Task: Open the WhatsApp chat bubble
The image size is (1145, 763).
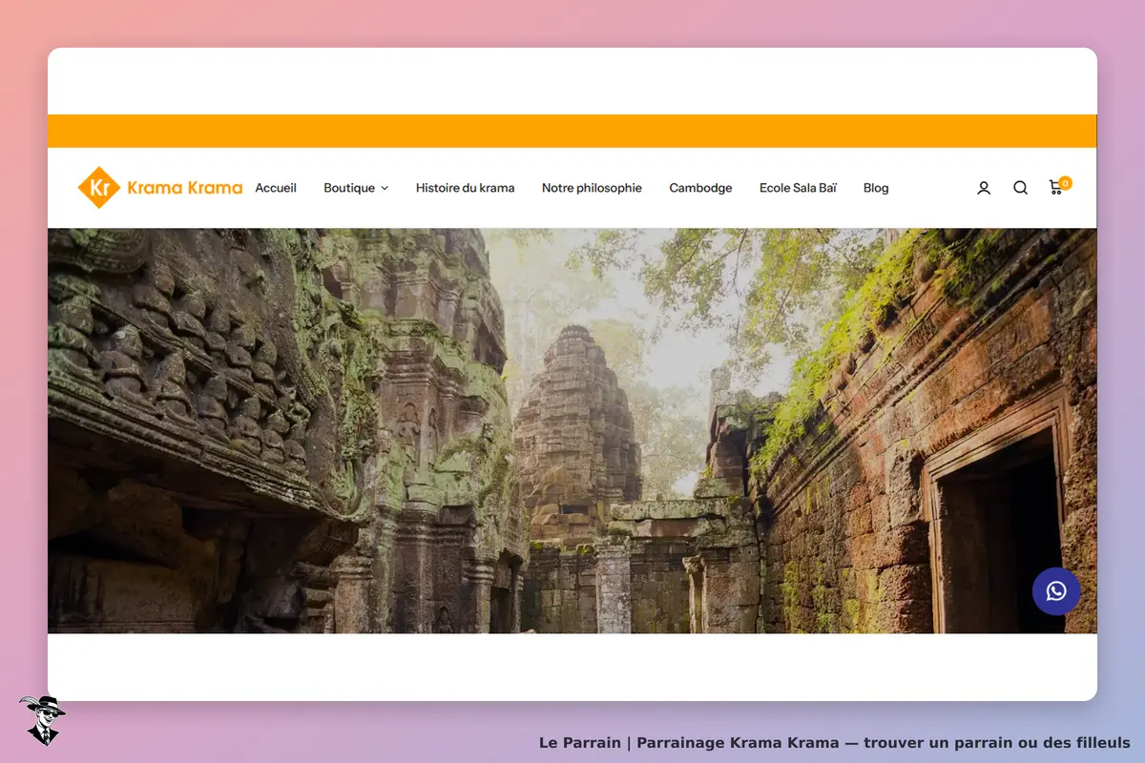Action: coord(1056,591)
